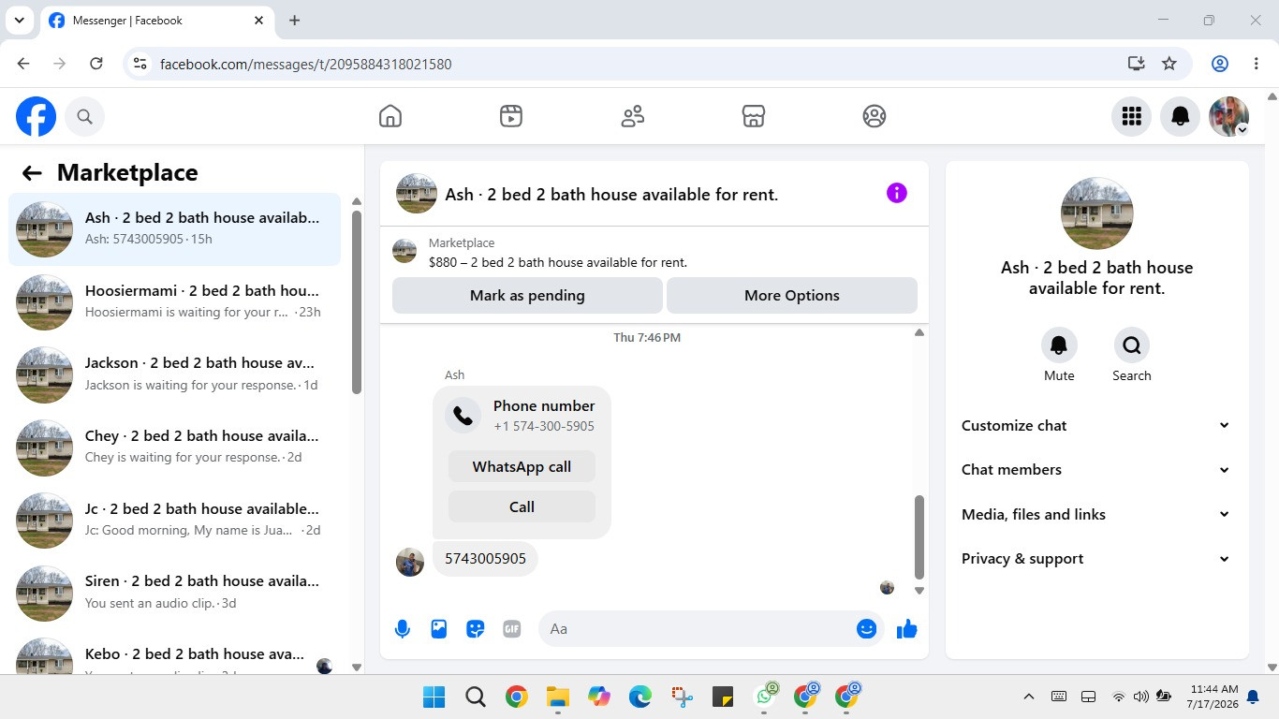
Task: Open Copilot from taskbar
Action: click(x=599, y=697)
